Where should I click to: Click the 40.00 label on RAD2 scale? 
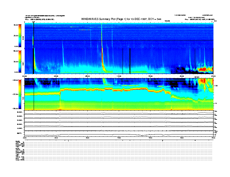pos(16,25)
